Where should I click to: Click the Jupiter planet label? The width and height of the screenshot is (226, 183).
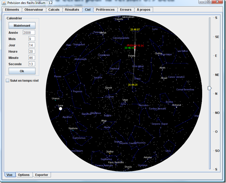click(x=110, y=151)
